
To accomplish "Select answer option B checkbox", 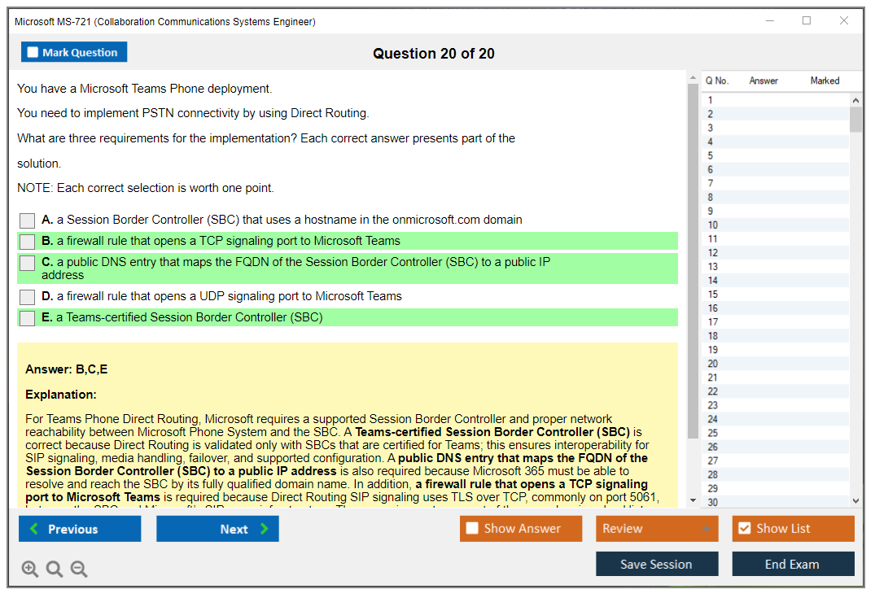I will (x=28, y=242).
